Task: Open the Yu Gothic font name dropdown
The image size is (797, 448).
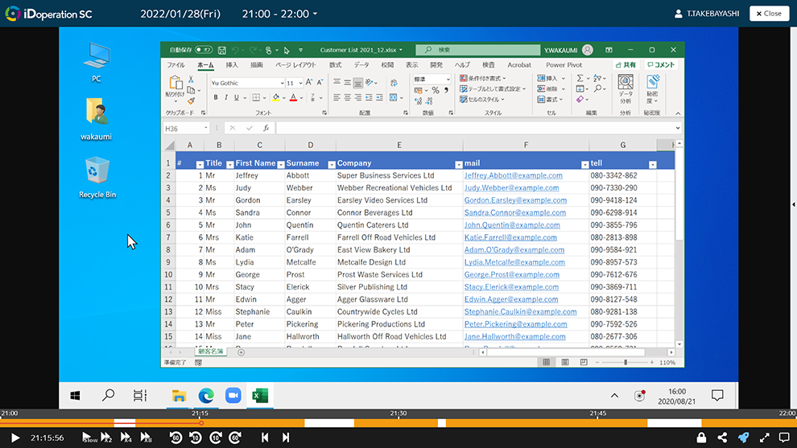Action: click(282, 84)
